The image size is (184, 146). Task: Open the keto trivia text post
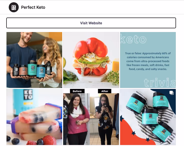click(x=148, y=60)
